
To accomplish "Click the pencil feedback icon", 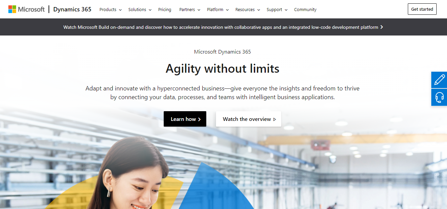I will (439, 80).
